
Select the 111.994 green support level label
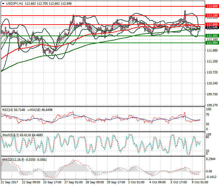[x=212, y=43]
